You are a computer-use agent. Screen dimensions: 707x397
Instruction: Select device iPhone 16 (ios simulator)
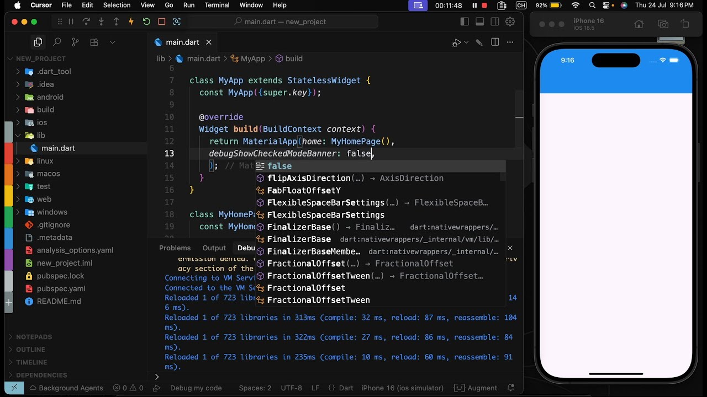click(x=402, y=388)
